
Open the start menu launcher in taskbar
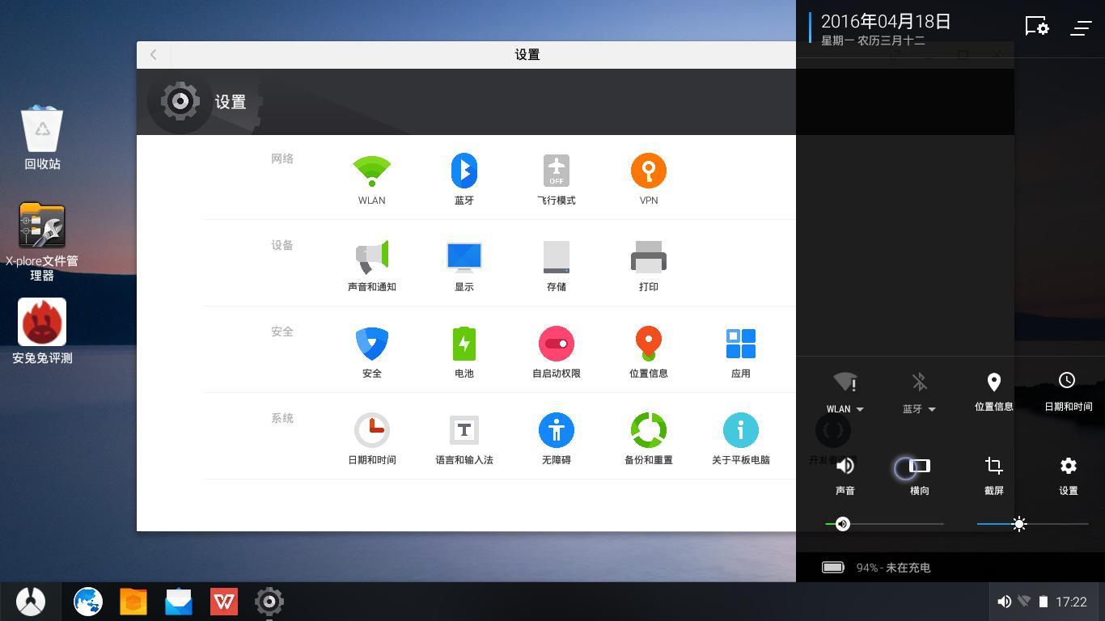coord(31,602)
